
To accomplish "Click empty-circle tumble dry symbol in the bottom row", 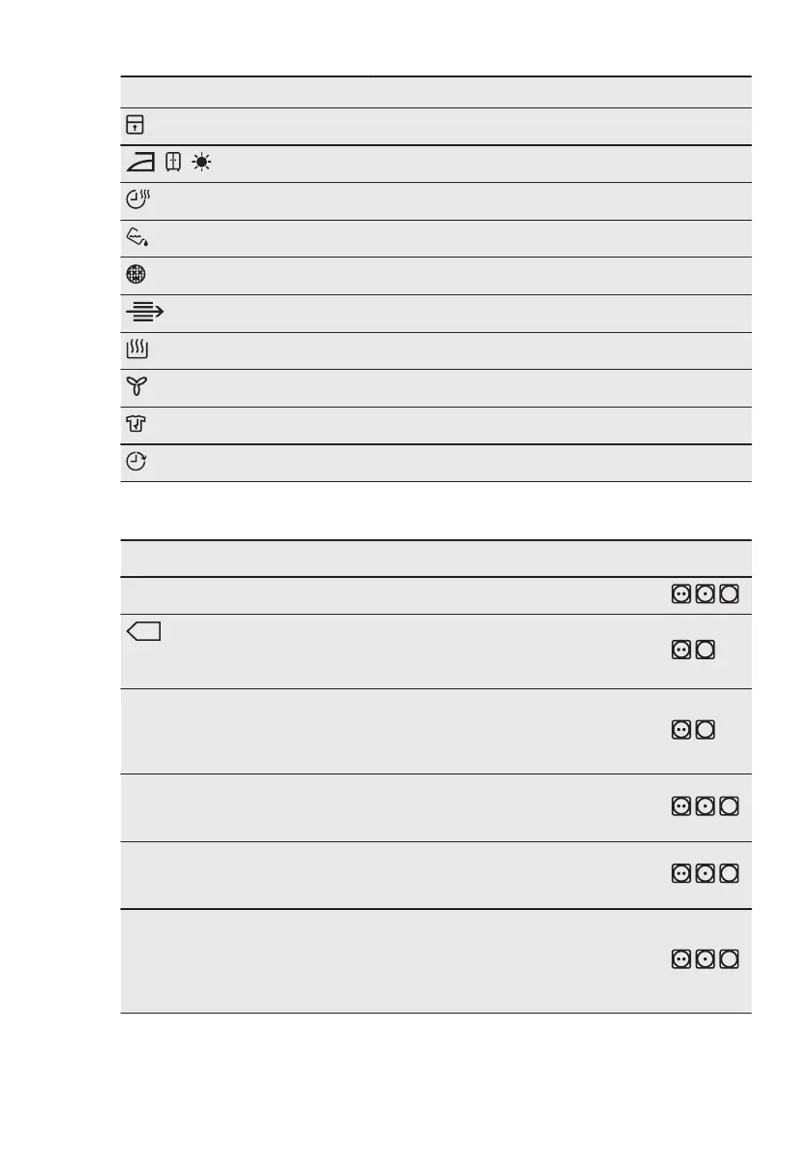I will [730, 959].
